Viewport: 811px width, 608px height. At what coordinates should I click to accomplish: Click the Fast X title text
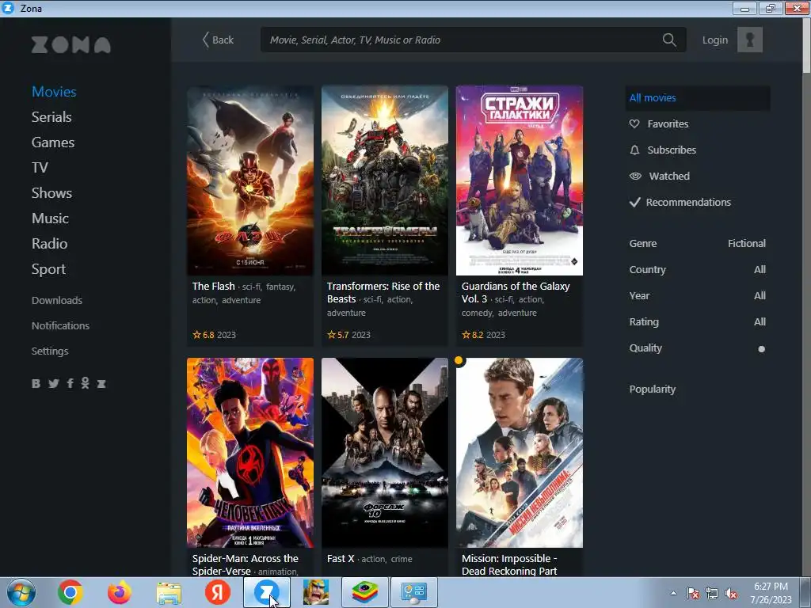341,558
